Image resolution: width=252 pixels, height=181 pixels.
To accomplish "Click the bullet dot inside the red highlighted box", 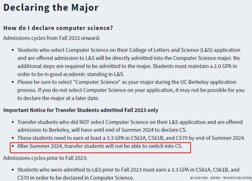I will (x=13, y=146).
